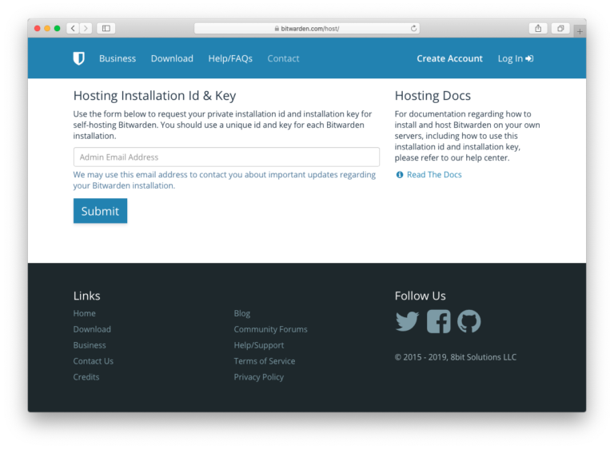Click the Hosting Installation Id & Key heading
Image resolution: width=614 pixels, height=449 pixels.
[154, 96]
